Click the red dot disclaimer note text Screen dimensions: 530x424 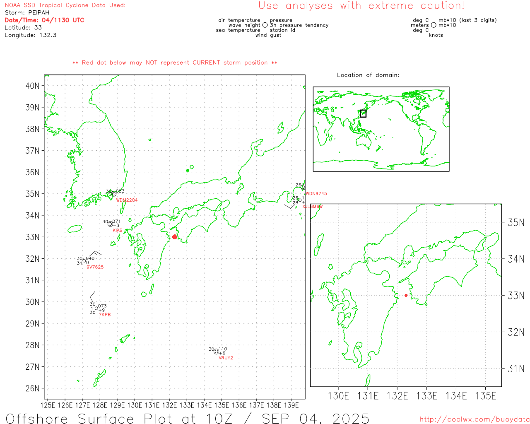(175, 63)
